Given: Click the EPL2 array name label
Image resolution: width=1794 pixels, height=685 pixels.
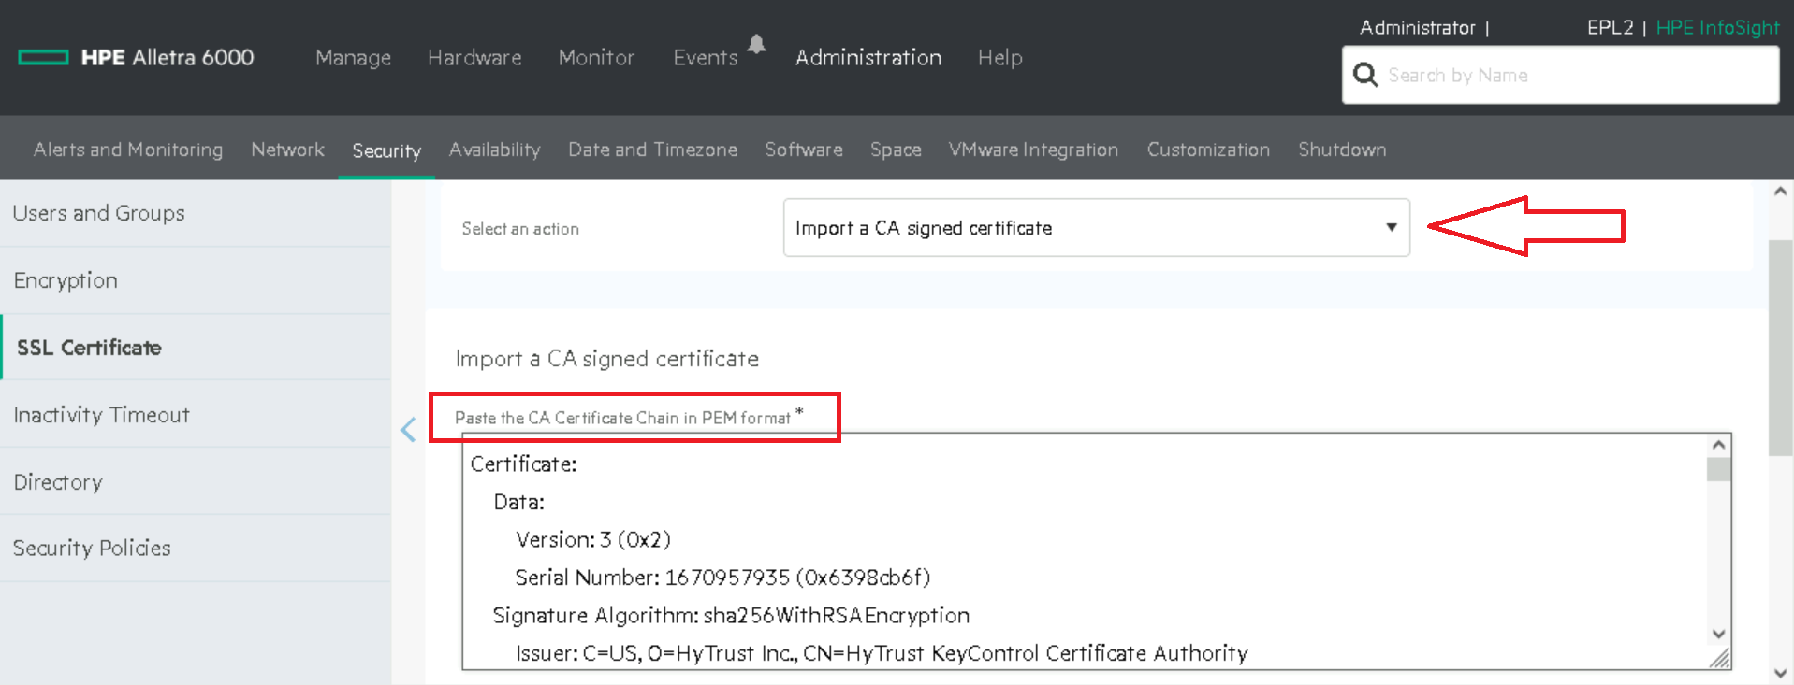Looking at the screenshot, I should tap(1610, 28).
